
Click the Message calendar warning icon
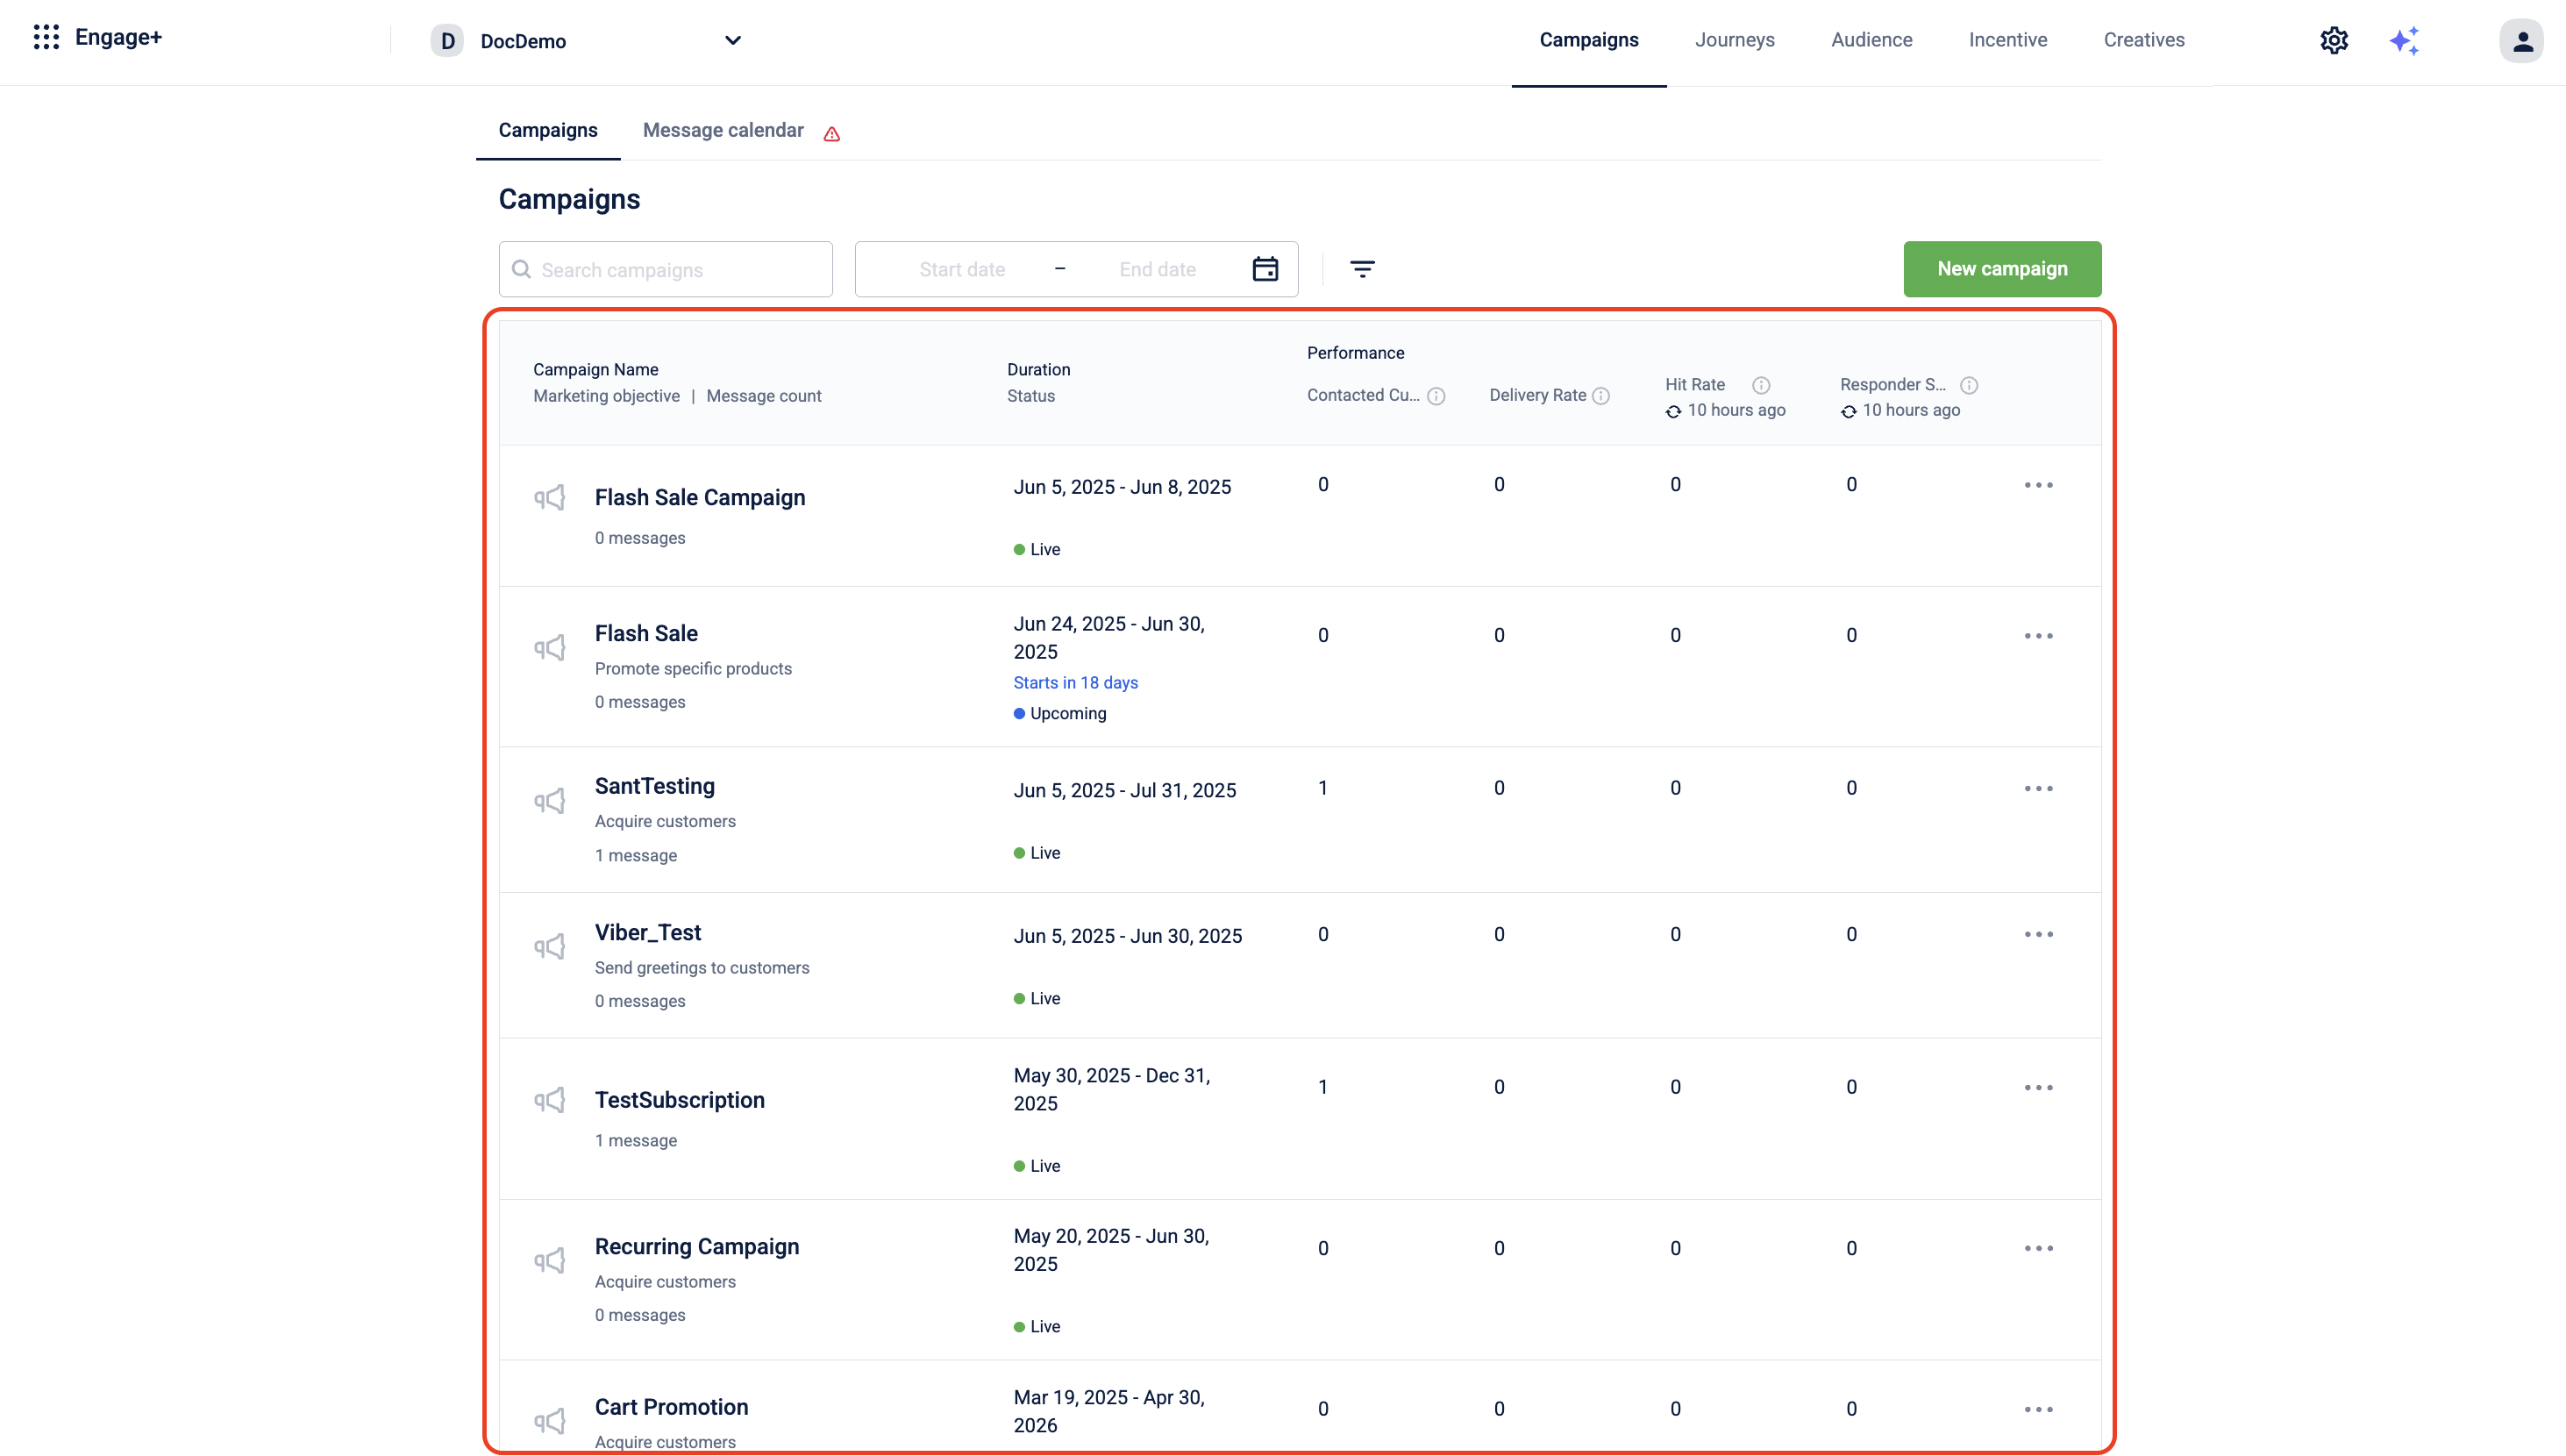click(831, 133)
